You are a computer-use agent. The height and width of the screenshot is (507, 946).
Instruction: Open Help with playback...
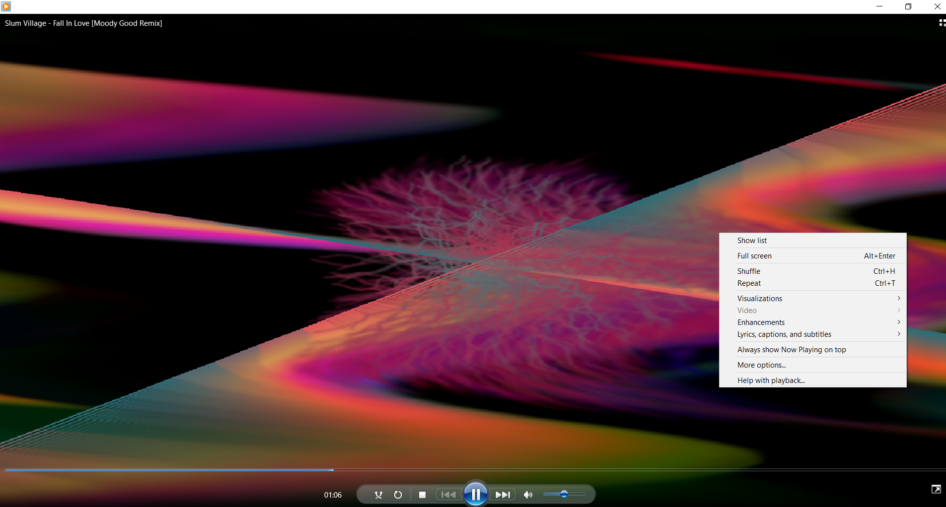[813, 380]
